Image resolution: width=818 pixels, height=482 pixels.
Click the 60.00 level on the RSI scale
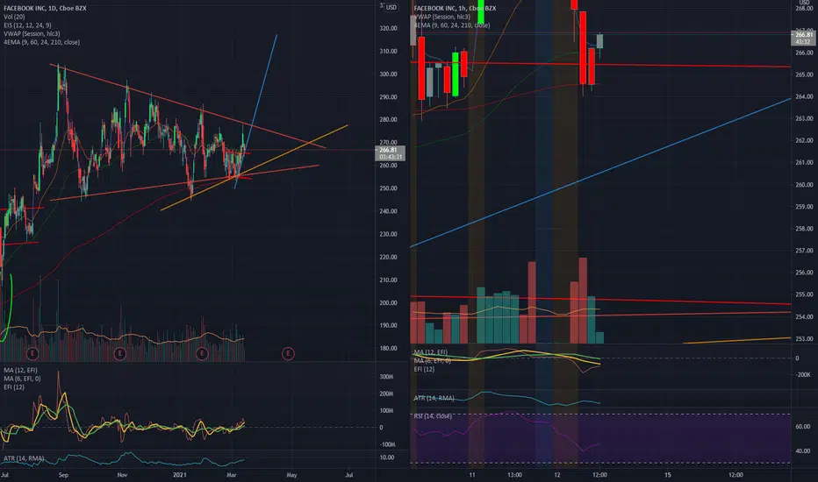click(802, 426)
